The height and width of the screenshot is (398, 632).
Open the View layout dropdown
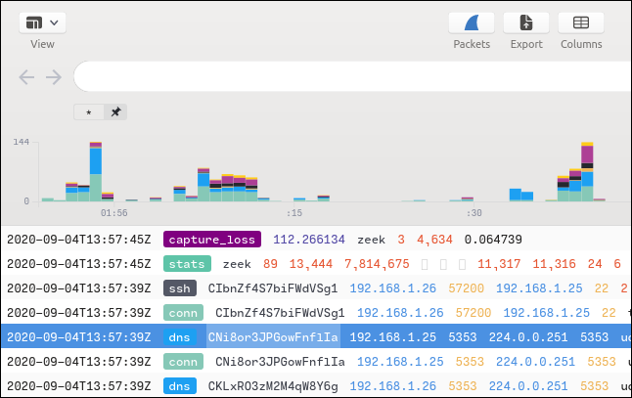tap(42, 22)
